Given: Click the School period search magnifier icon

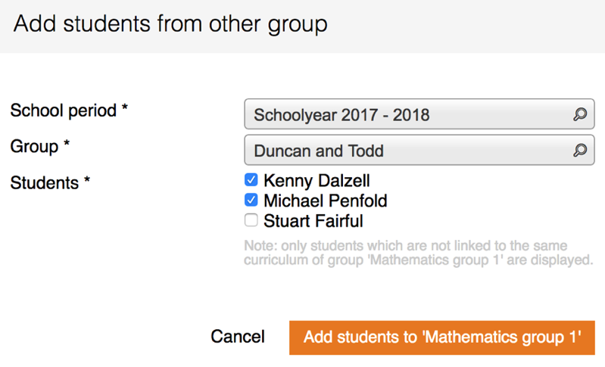Looking at the screenshot, I should (579, 115).
